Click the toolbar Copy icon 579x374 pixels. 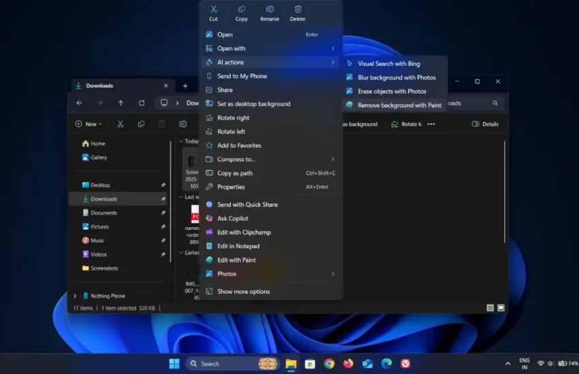coord(141,124)
